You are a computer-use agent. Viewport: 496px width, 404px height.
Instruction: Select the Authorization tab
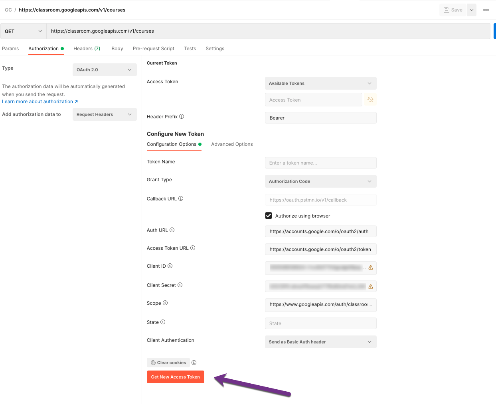pyautogui.click(x=46, y=49)
